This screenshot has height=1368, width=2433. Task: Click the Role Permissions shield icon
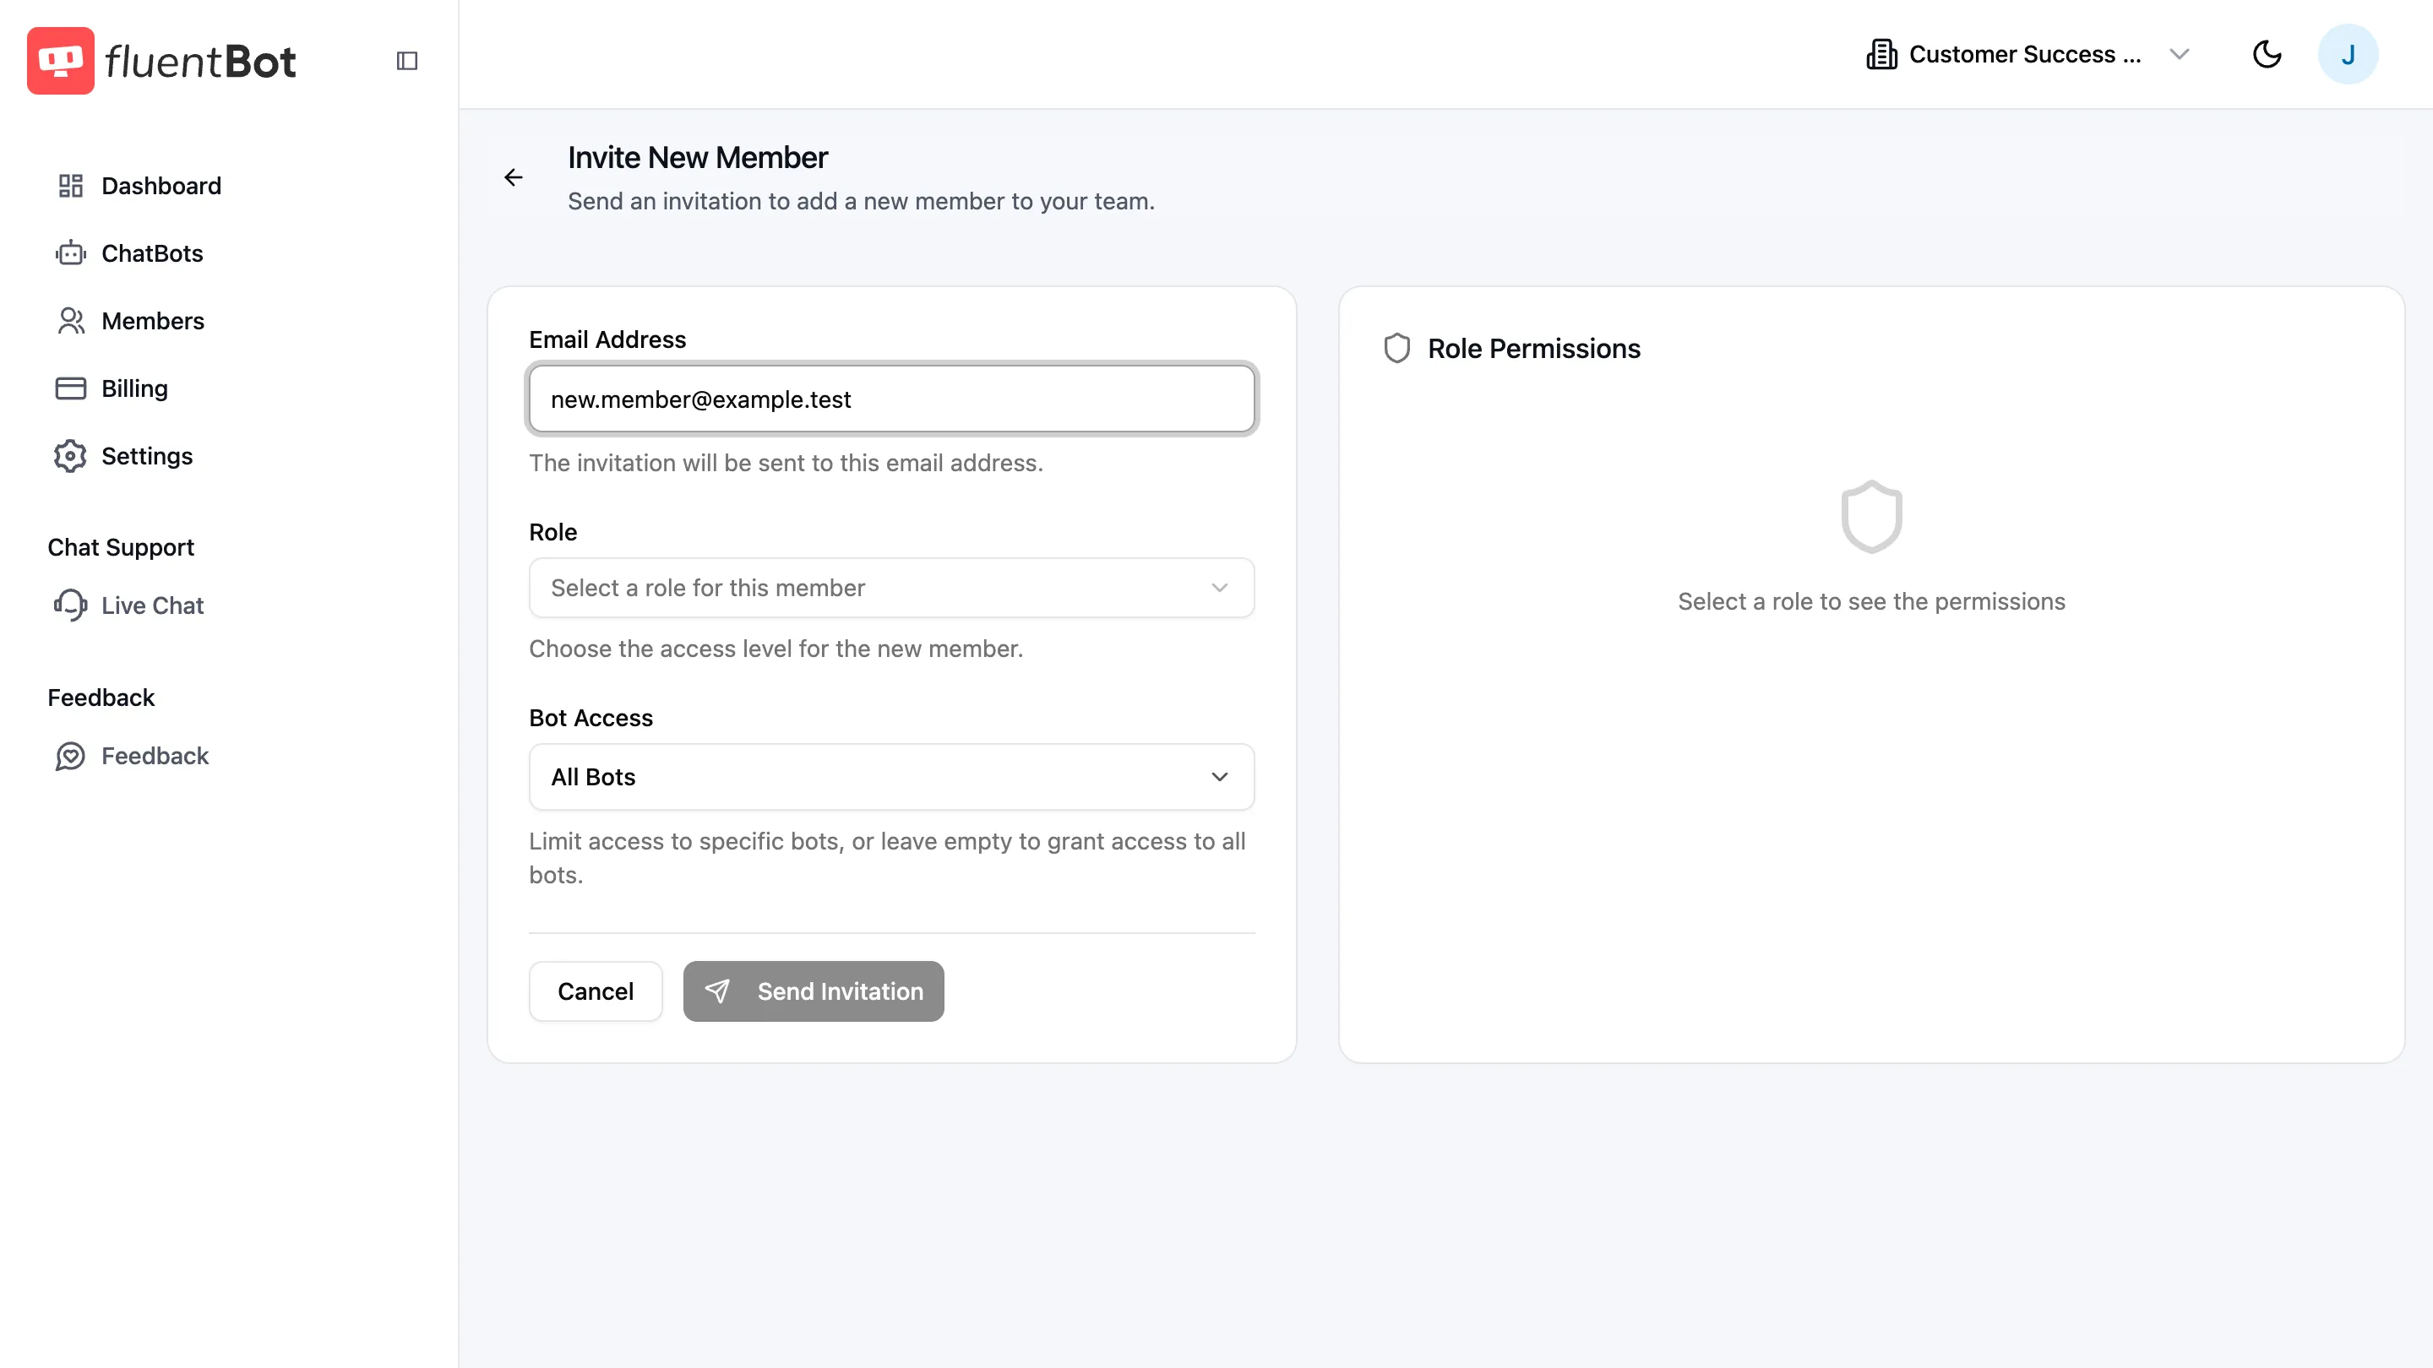point(1397,349)
